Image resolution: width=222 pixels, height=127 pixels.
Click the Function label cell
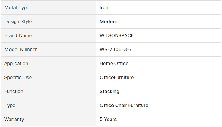pyautogui.click(x=48, y=91)
